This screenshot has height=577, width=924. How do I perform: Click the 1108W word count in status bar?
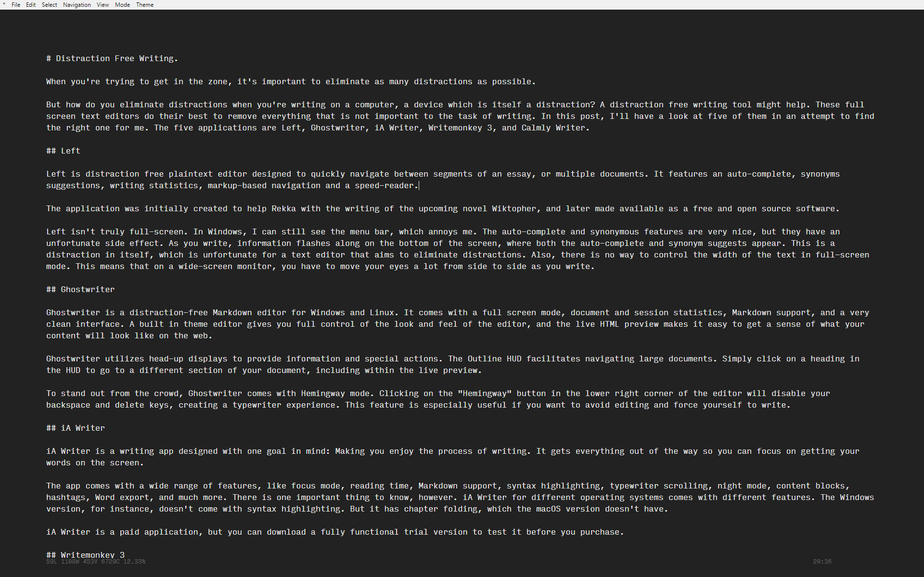70,562
